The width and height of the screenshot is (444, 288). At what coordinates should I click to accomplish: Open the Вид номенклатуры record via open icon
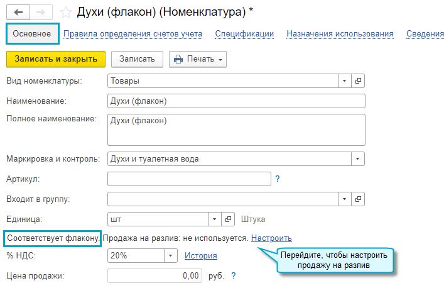click(359, 81)
